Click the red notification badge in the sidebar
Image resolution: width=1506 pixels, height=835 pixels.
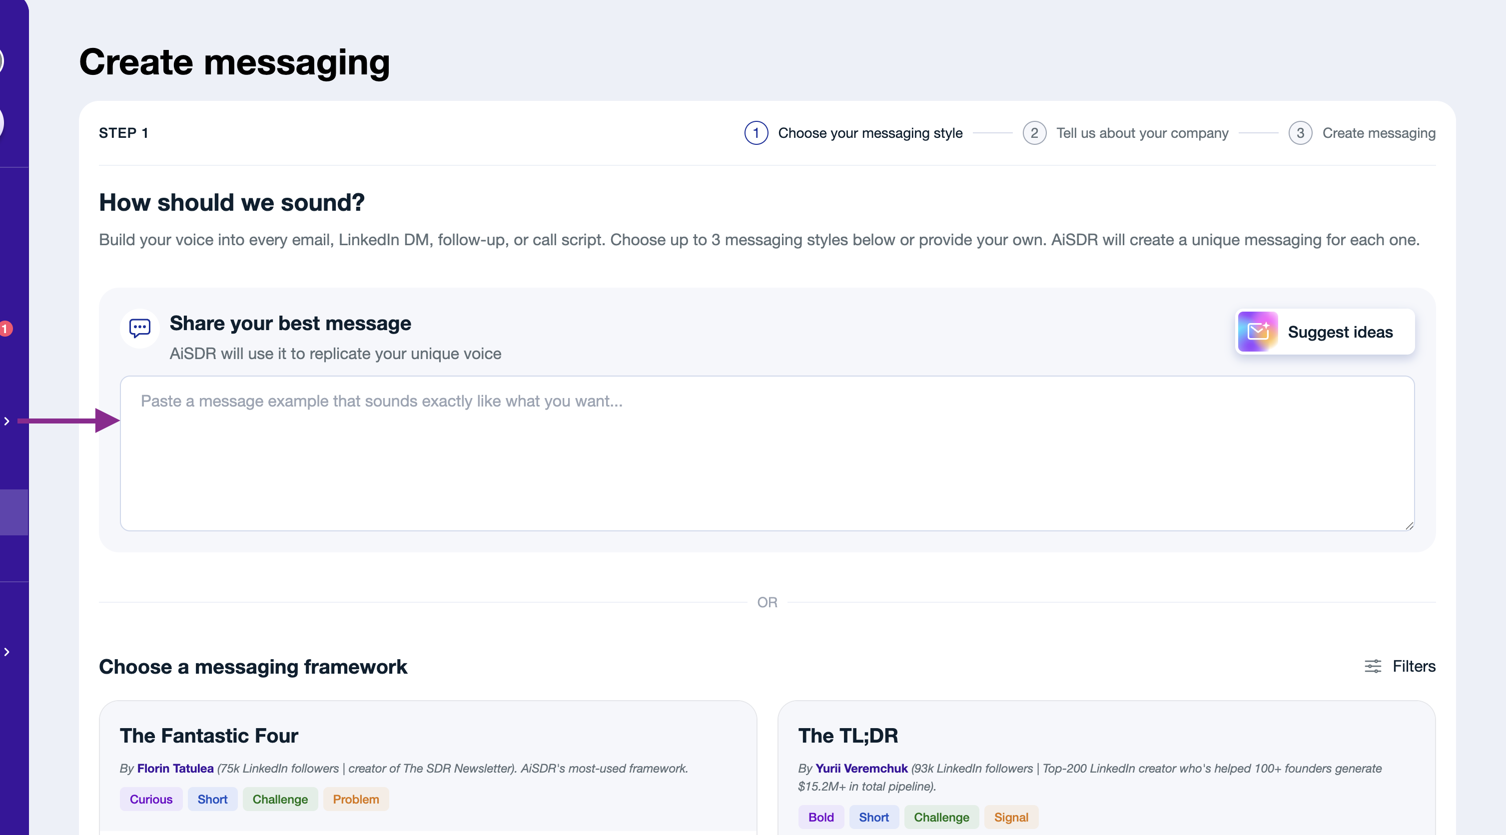[x=5, y=329]
